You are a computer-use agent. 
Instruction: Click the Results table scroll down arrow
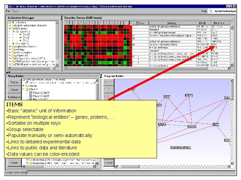coord(232,65)
